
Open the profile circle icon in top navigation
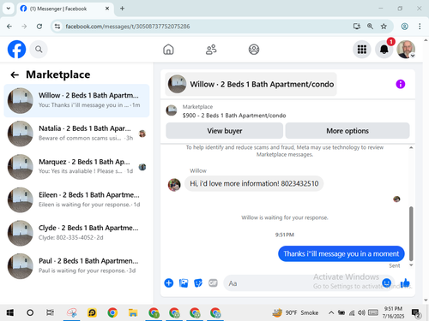pos(254,50)
